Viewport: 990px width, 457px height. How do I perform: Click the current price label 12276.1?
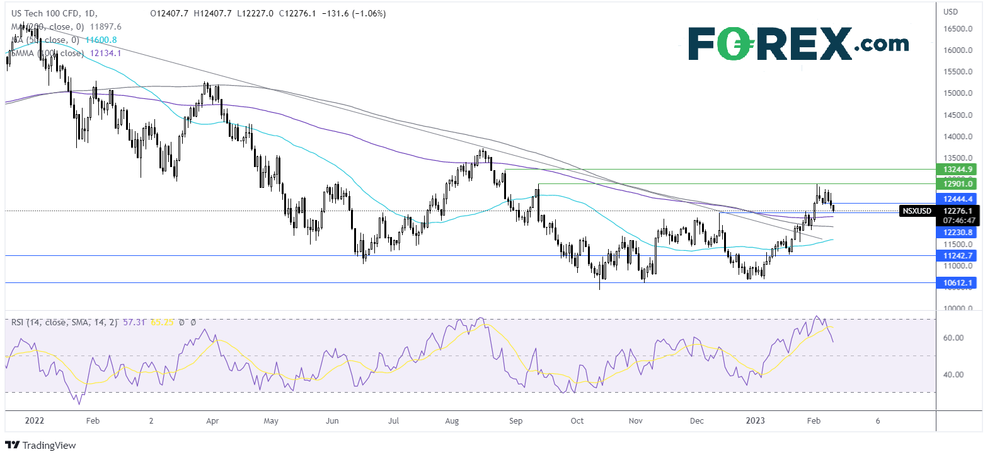(958, 211)
